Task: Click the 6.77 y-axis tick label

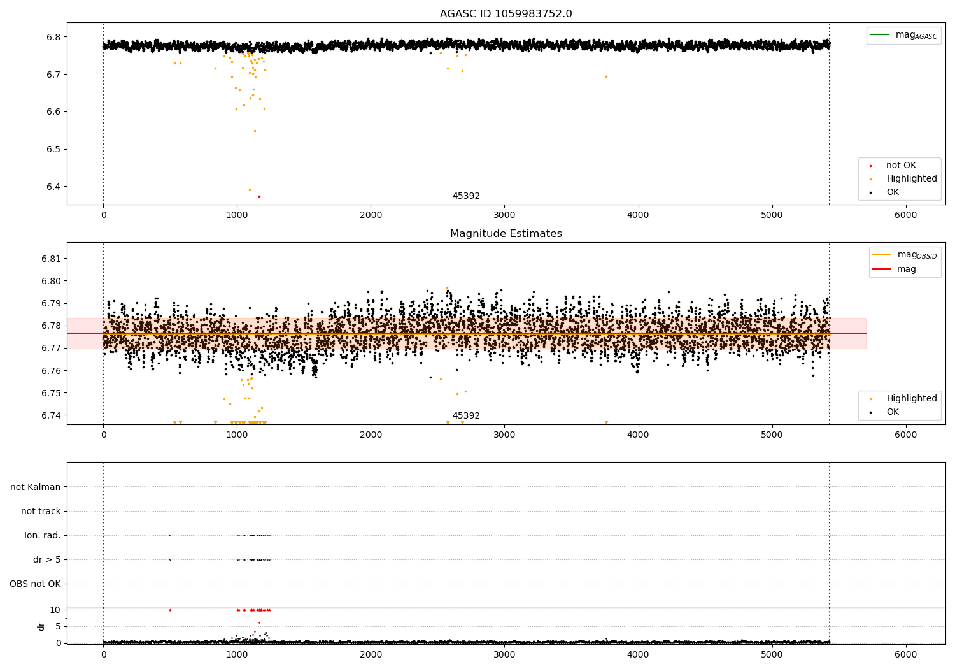Action: [51, 348]
